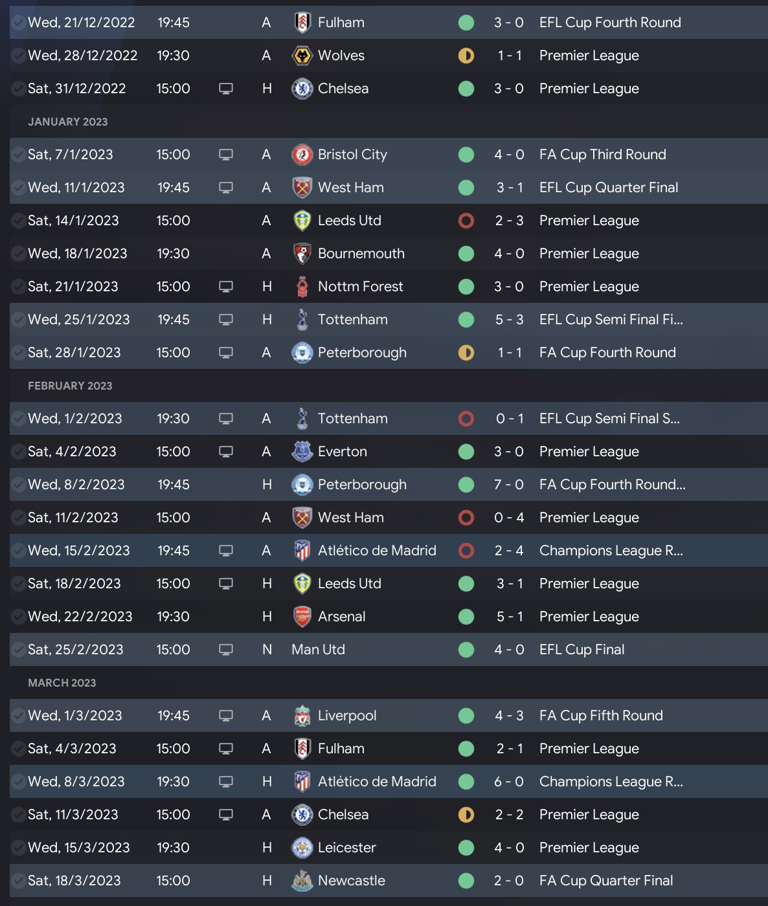The height and width of the screenshot is (906, 768).
Task: Click the red loss indicator for West Ham 0 - 4
Action: (x=466, y=518)
